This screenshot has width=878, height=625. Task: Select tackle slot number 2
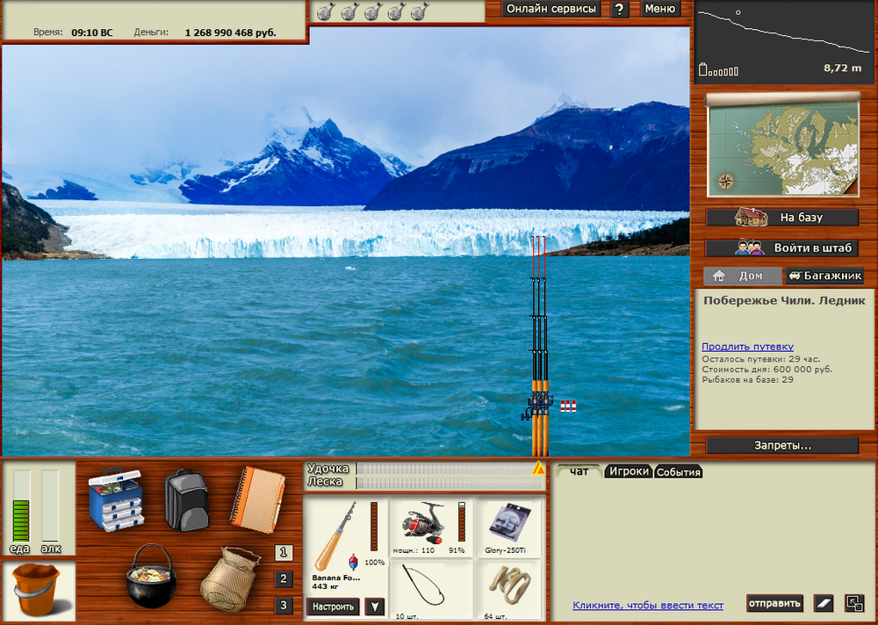click(x=284, y=579)
